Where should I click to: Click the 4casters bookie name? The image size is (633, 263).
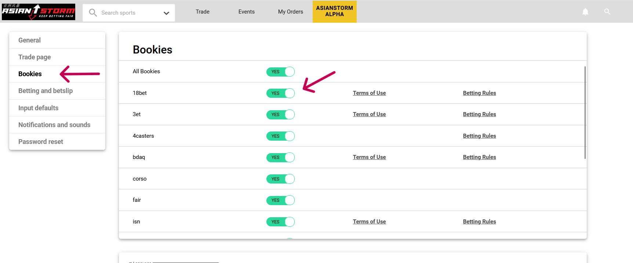pyautogui.click(x=143, y=136)
